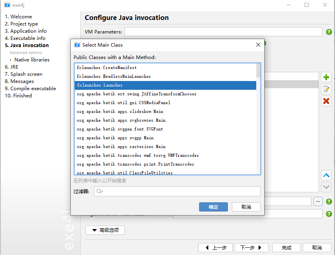
Task: Select fxlauncher.CreateManifest class
Action: point(166,67)
